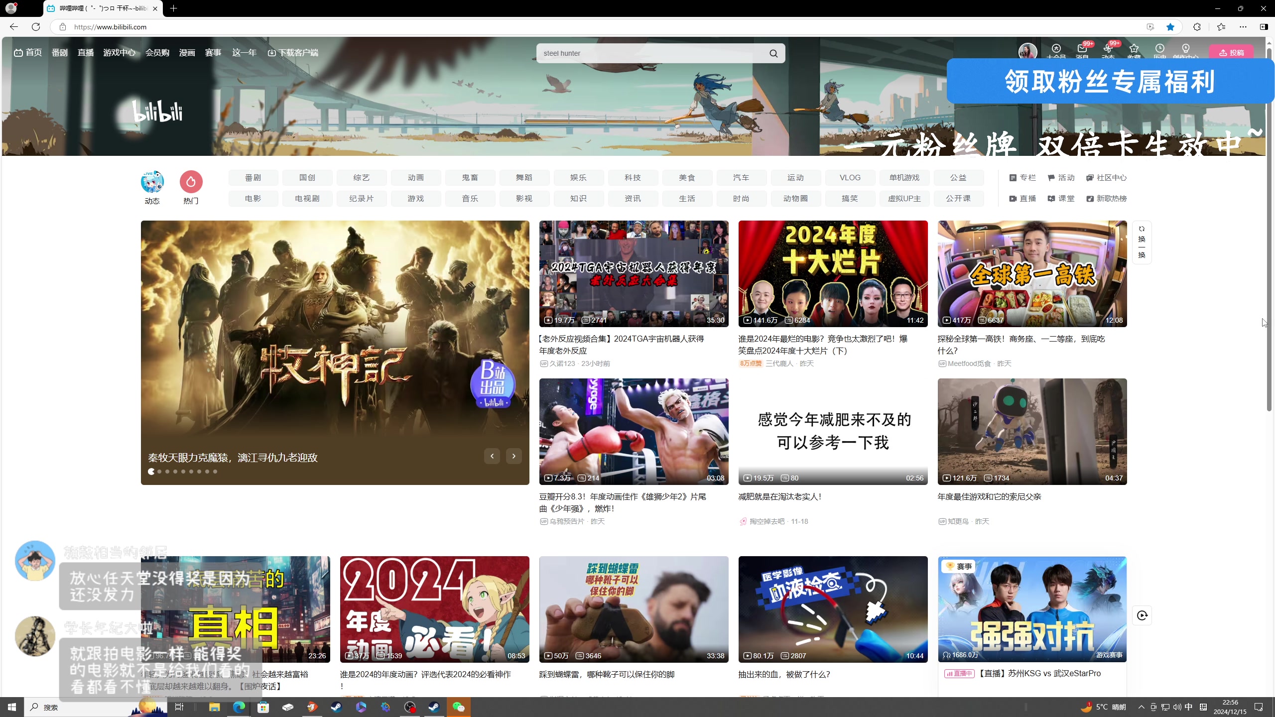Click the carousel previous arrow
Image resolution: width=1275 pixels, height=717 pixels.
click(x=492, y=456)
